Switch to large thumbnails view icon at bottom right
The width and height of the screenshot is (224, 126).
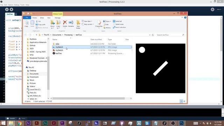click(184, 101)
